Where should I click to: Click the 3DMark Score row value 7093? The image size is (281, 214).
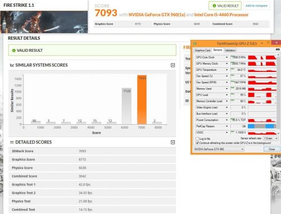[x=82, y=151]
